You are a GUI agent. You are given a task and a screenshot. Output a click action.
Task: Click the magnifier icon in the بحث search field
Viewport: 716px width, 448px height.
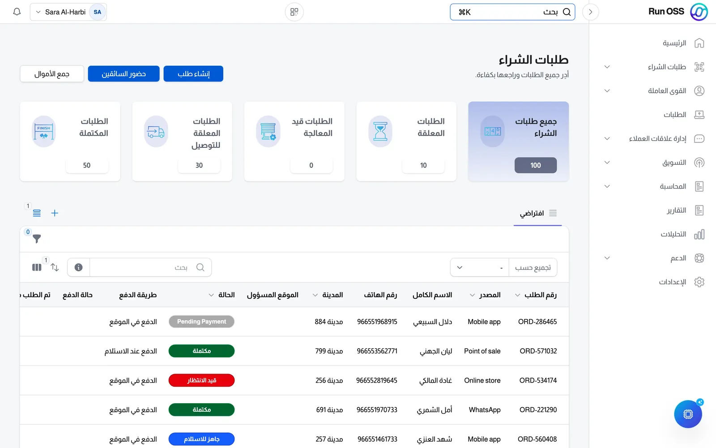tap(200, 267)
